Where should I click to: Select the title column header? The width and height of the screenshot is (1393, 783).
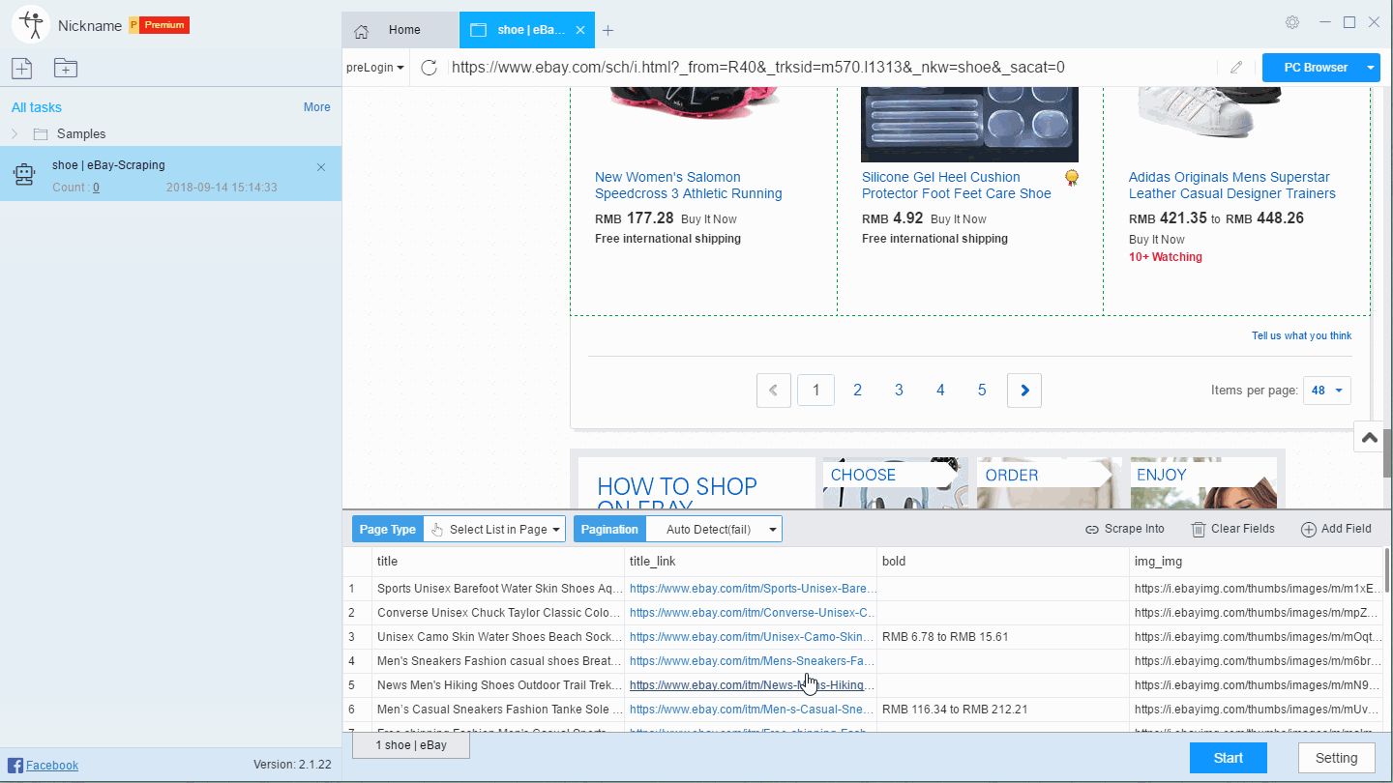tap(497, 561)
